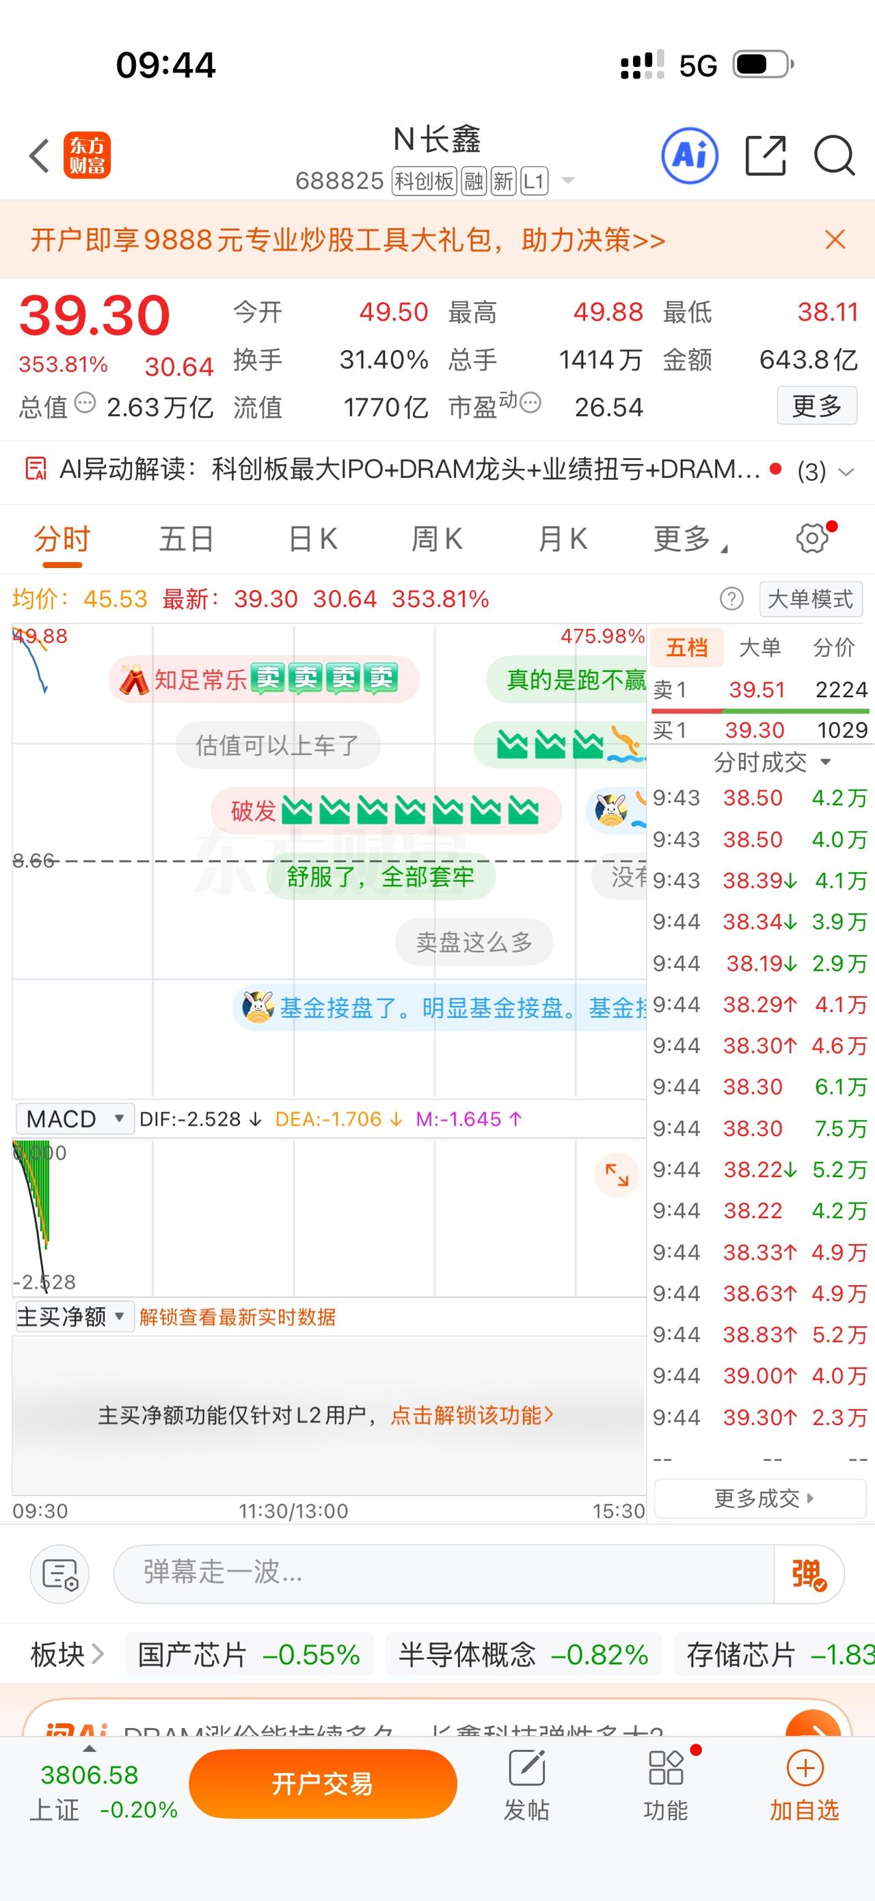Tap the L1 tag badge
Image resolution: width=875 pixels, height=1901 pixels.
[534, 180]
